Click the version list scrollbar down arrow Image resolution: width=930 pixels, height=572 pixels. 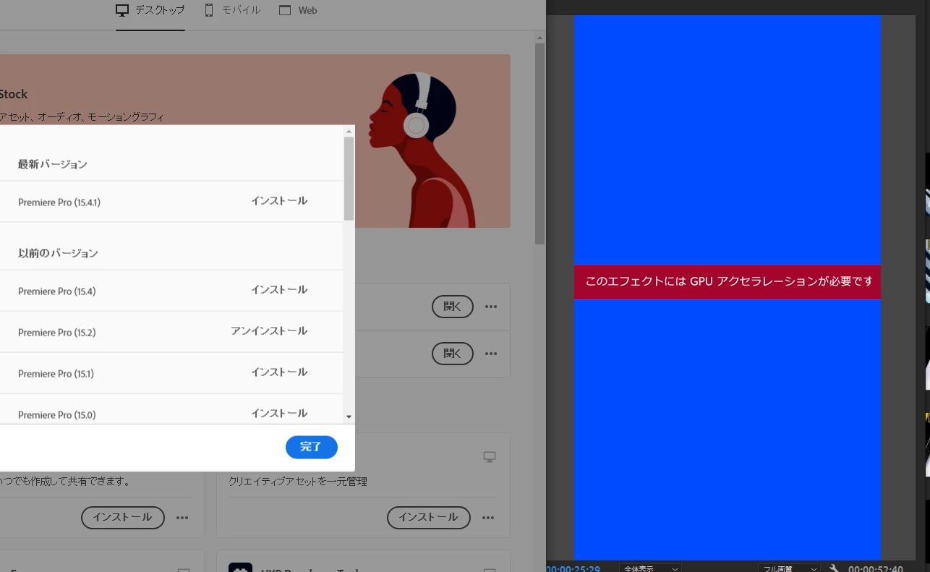(349, 417)
